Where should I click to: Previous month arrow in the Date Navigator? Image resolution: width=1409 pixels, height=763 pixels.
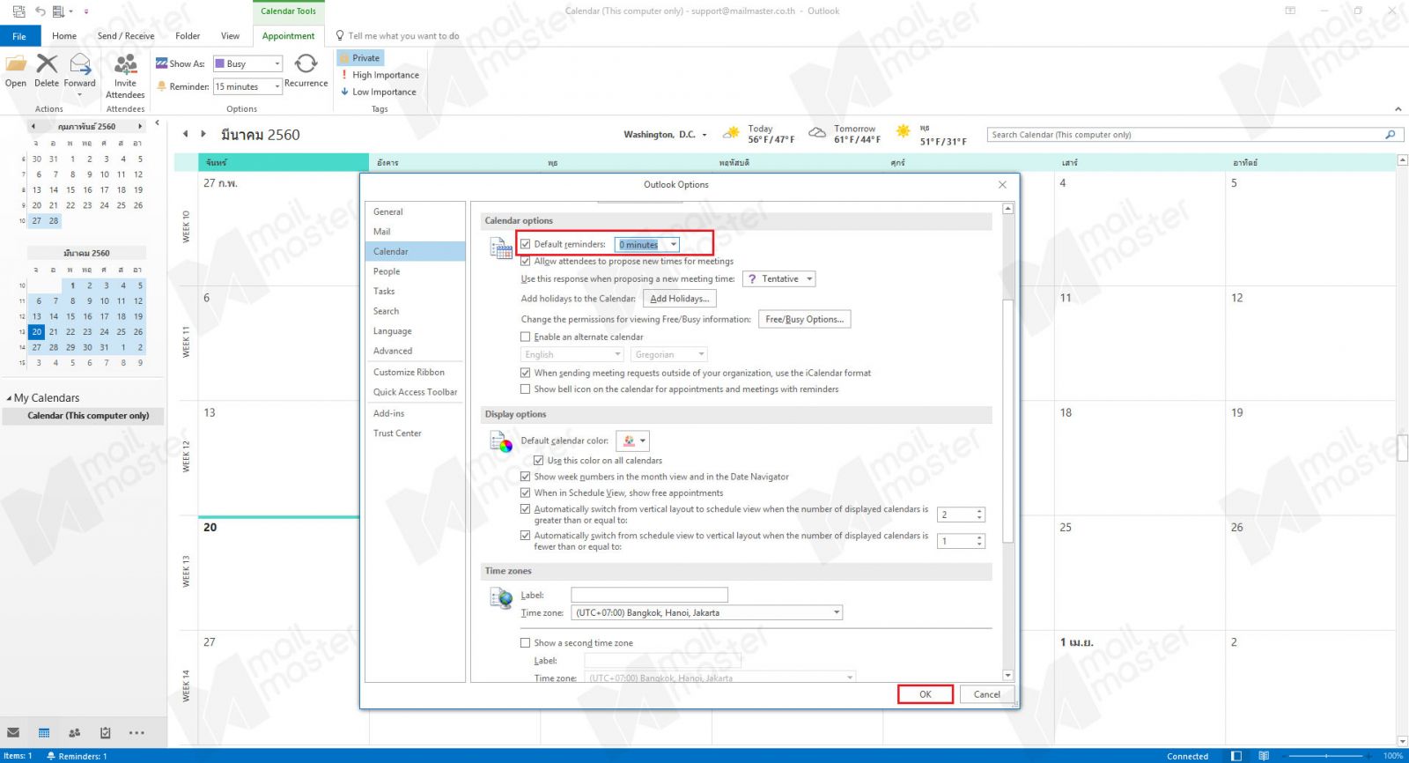click(34, 126)
